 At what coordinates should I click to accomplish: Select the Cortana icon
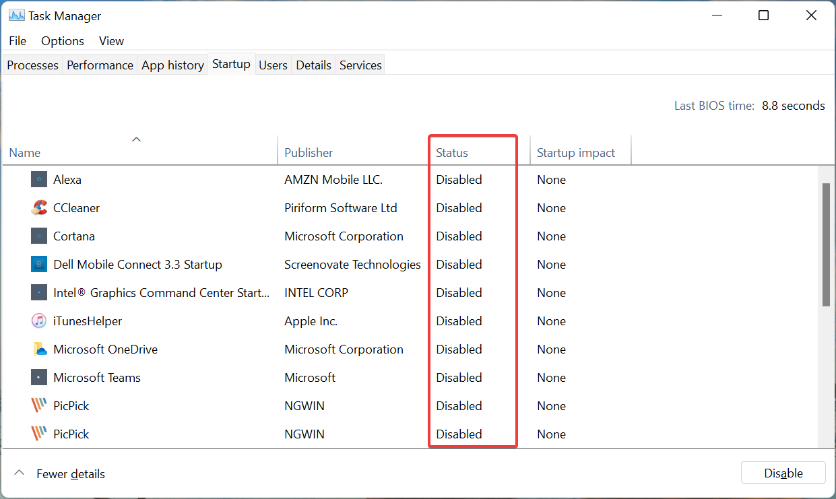coord(38,236)
